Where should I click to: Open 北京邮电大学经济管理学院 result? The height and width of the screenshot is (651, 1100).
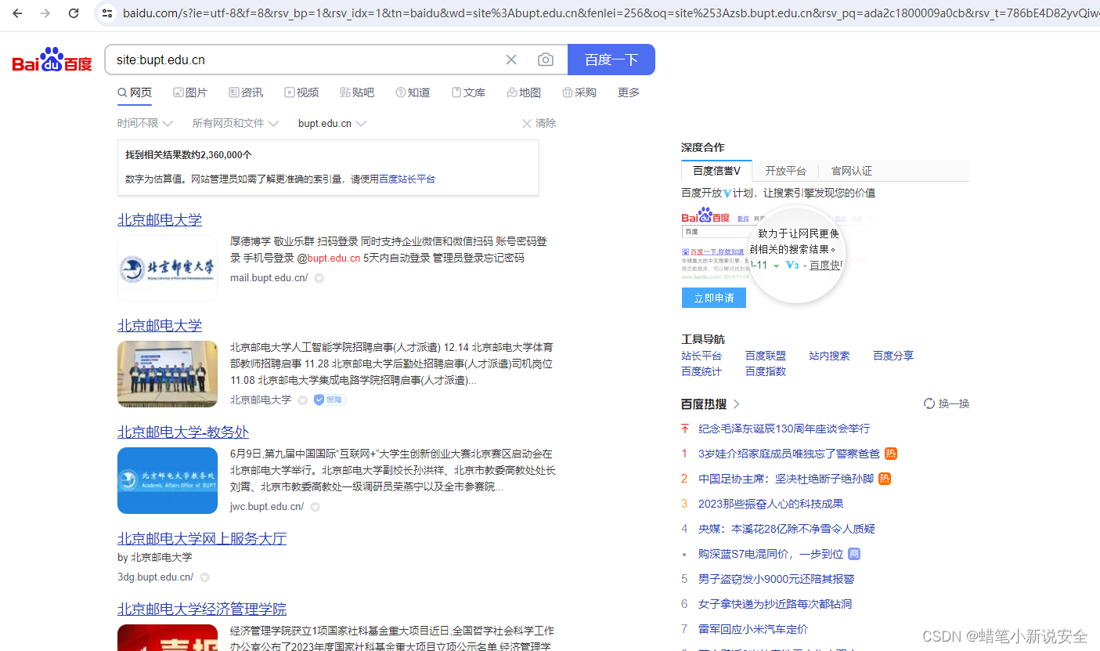[202, 609]
